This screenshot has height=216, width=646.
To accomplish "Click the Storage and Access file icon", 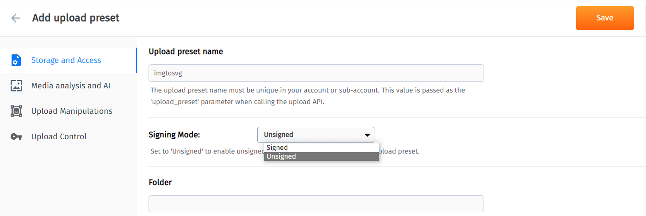I will (x=16, y=60).
